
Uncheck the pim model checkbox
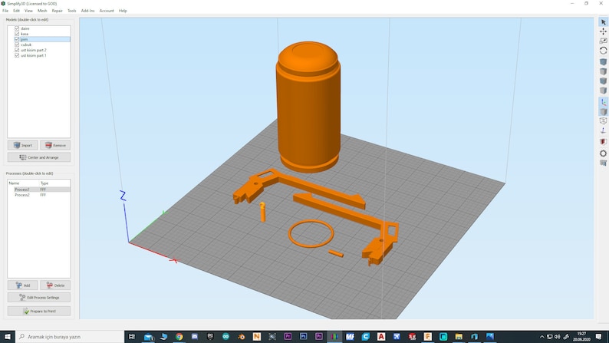[17, 39]
